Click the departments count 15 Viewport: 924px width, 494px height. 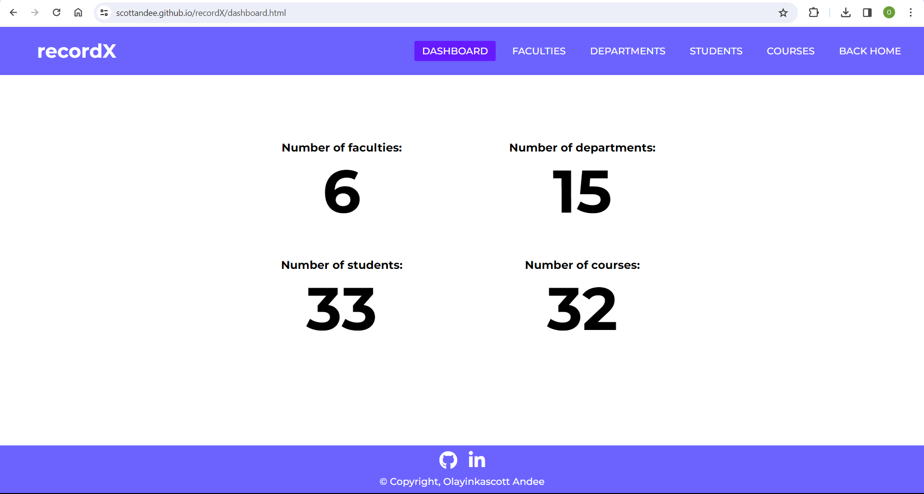tap(582, 192)
